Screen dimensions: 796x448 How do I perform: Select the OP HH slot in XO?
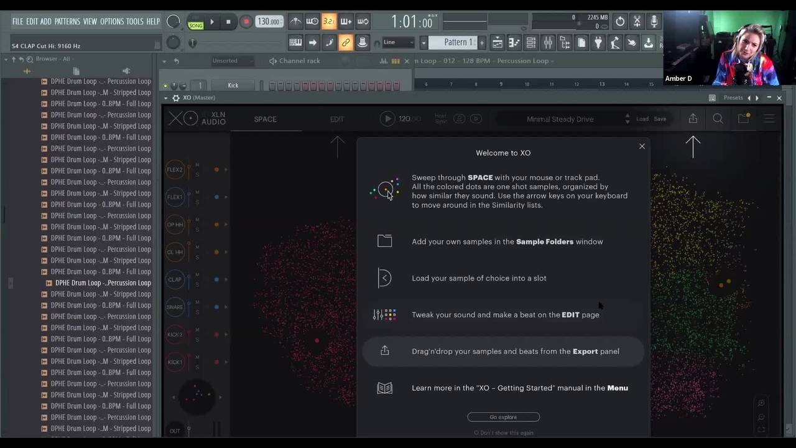click(x=175, y=225)
